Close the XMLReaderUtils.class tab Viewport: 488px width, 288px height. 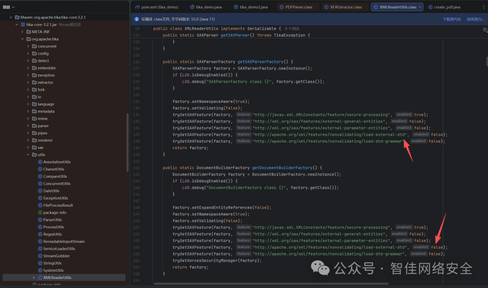tap(420, 7)
